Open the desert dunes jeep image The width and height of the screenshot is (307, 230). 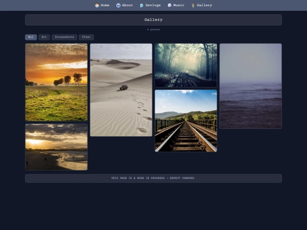[121, 90]
